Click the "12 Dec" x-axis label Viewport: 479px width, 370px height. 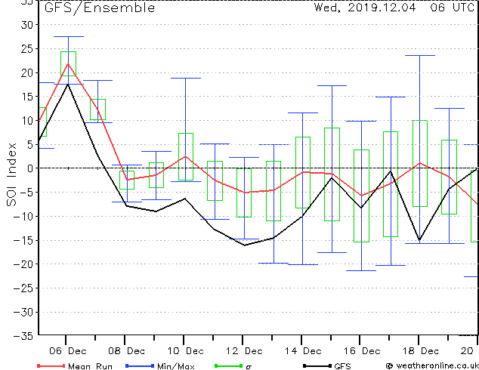pyautogui.click(x=244, y=351)
